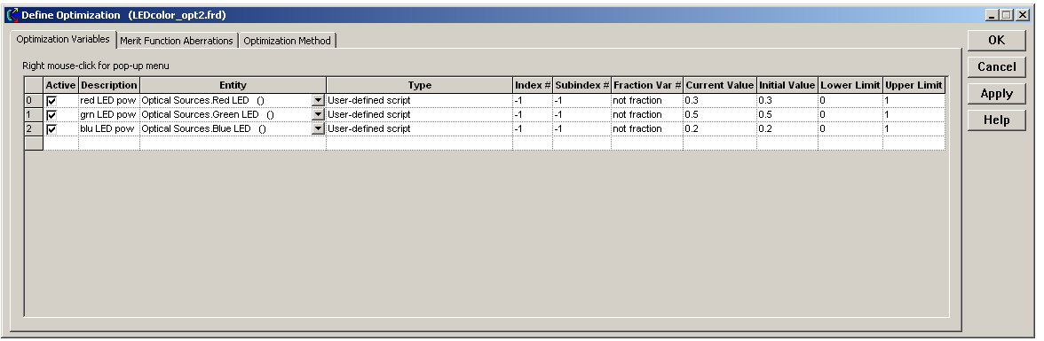The width and height of the screenshot is (1044, 341).
Task: Click Current Value 0.3 cell
Action: click(720, 100)
